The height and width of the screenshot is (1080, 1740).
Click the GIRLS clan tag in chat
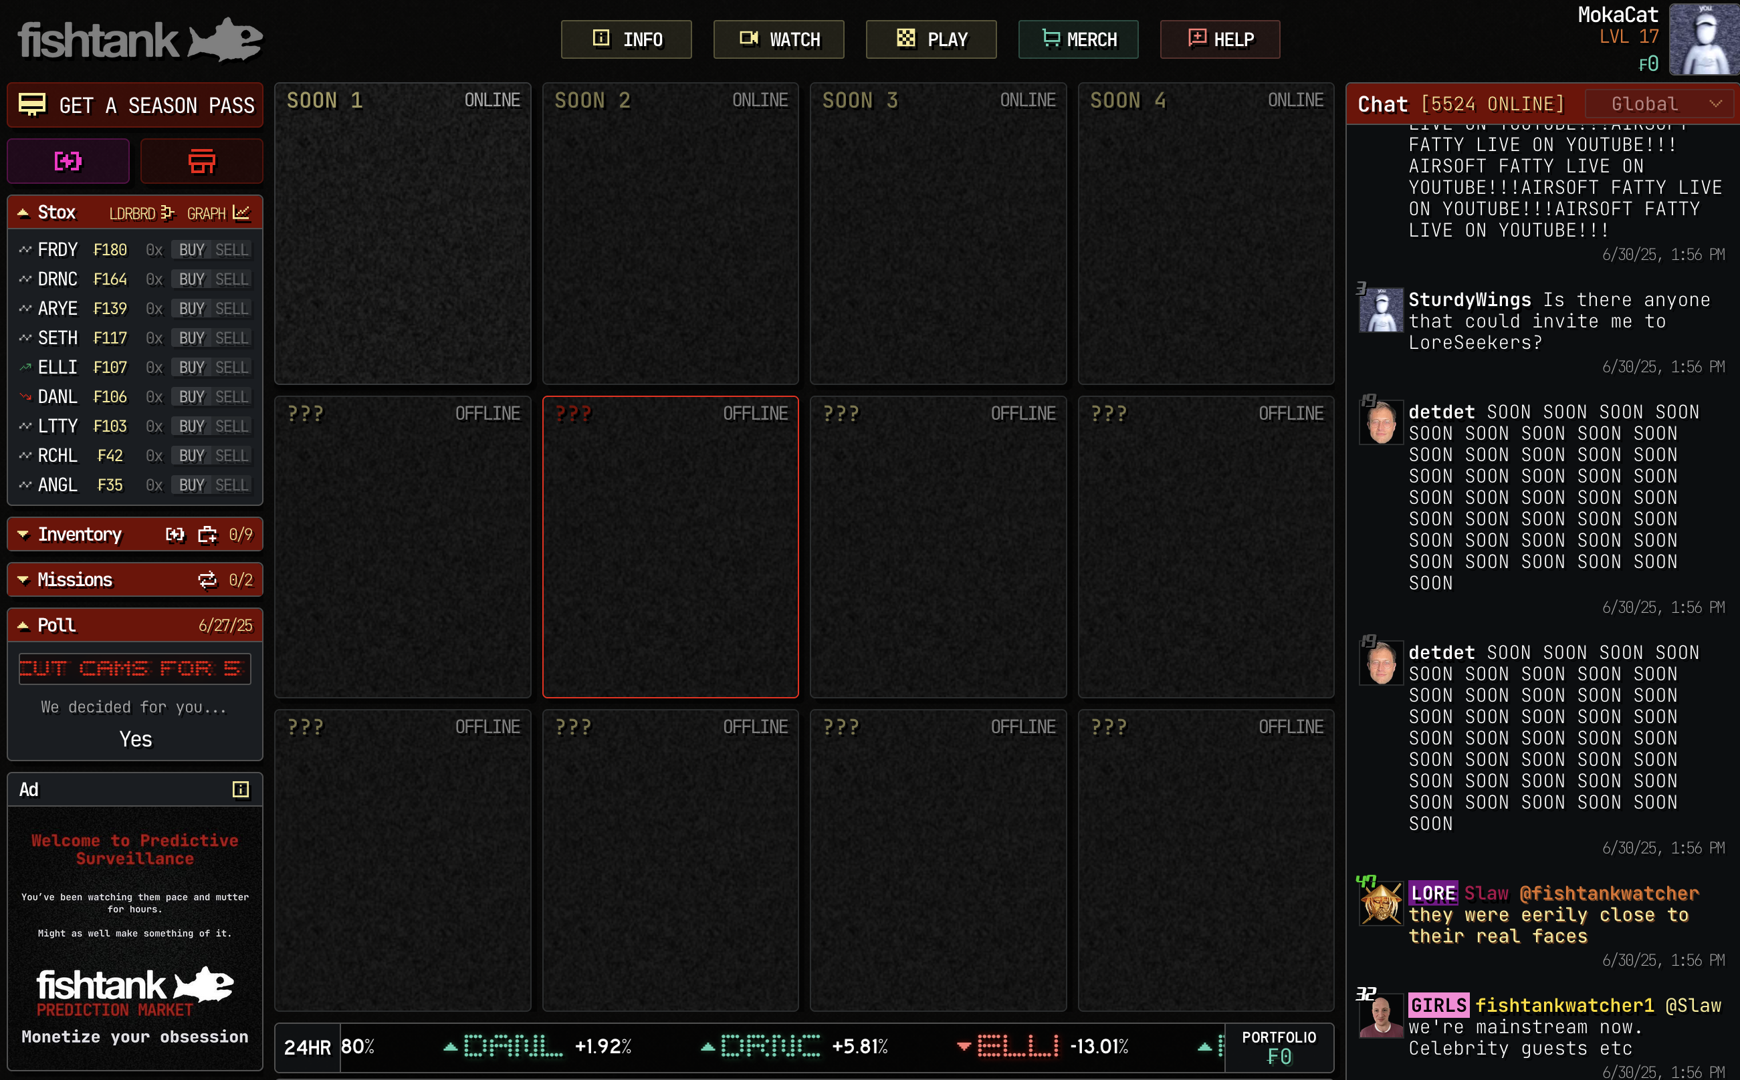[1438, 1006]
